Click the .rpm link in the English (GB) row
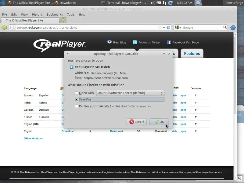Screen dimensions: 244x183 tap(183, 124)
